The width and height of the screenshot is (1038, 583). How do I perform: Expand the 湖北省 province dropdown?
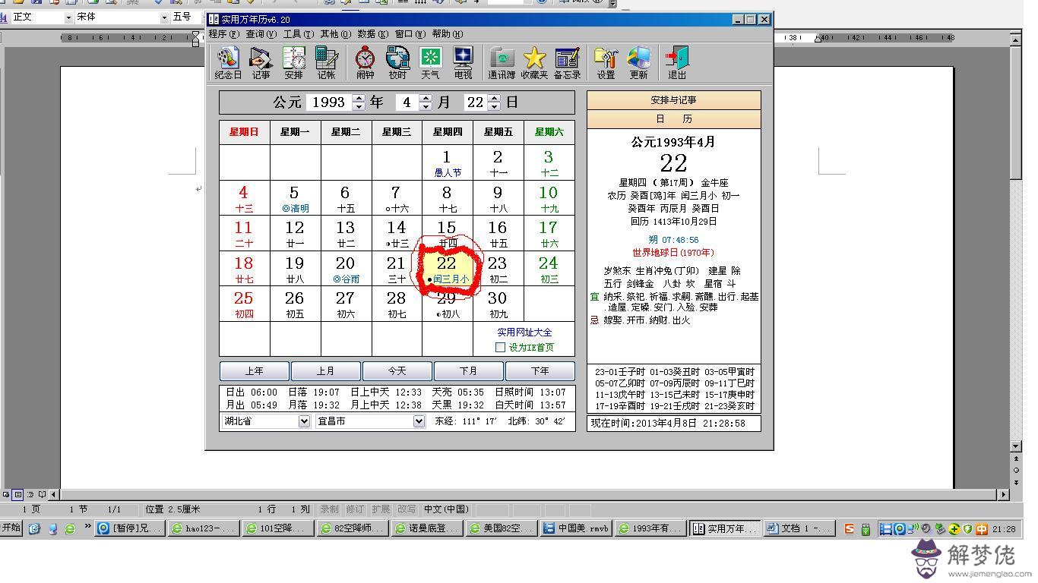click(304, 421)
